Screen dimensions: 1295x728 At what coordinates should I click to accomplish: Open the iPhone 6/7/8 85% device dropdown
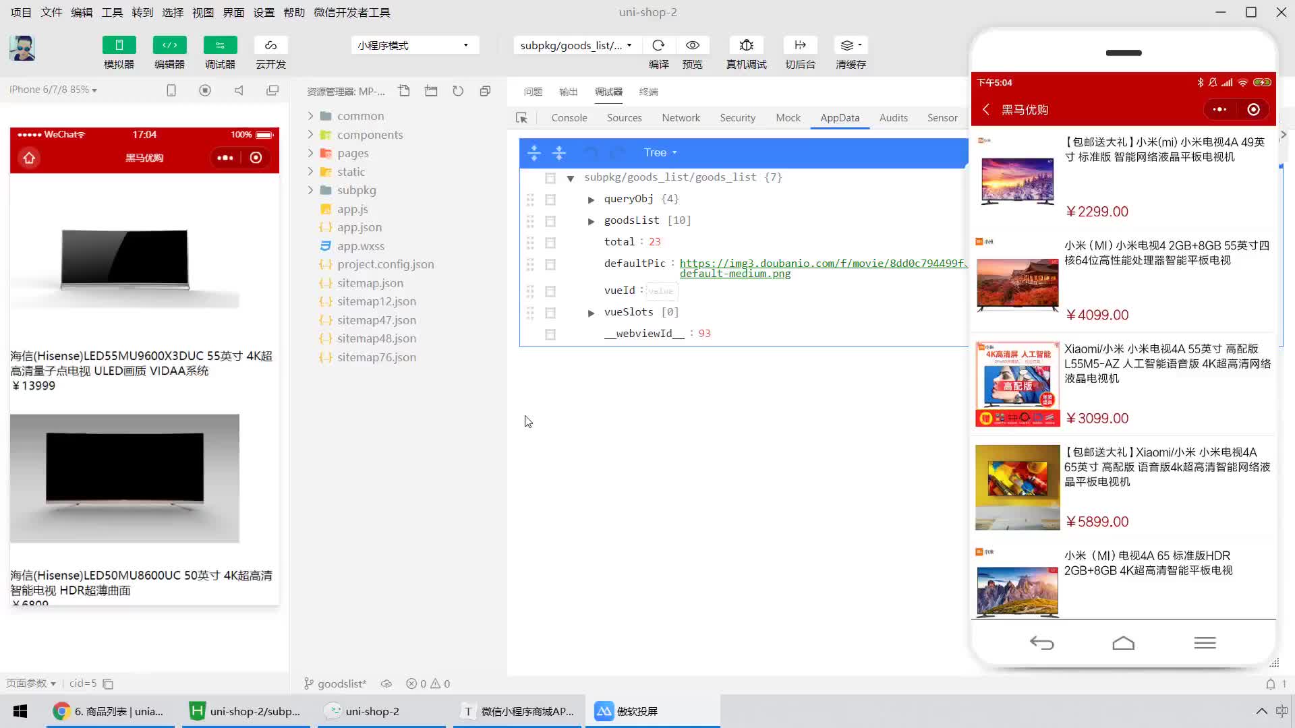click(53, 90)
